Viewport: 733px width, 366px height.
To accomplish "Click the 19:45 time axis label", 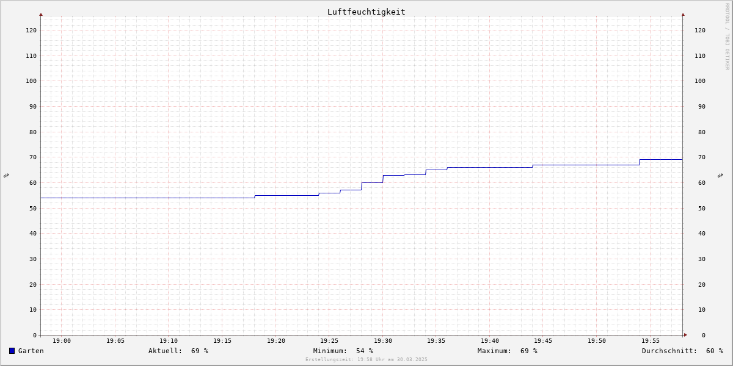I will tap(544, 341).
